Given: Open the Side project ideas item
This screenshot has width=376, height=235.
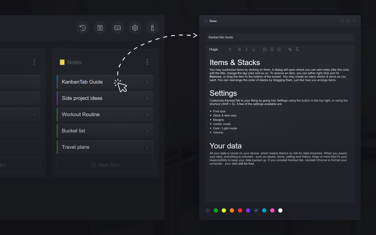Looking at the screenshot, I should (x=105, y=98).
